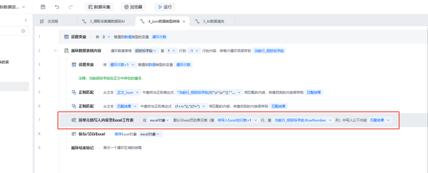Close the 4_json数据类型转换 tab

point(184,21)
